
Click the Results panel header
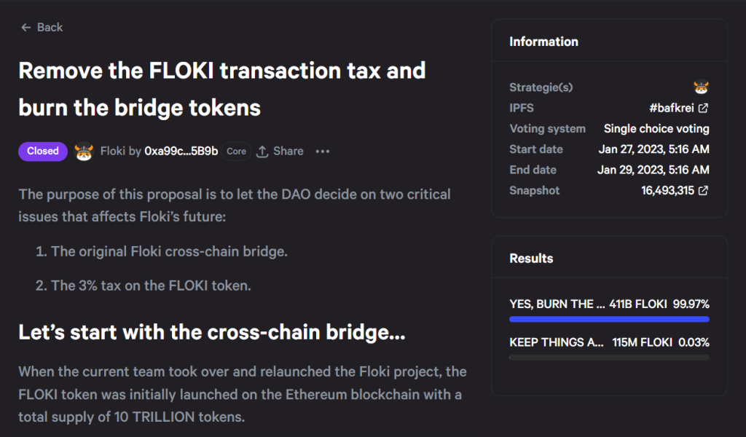531,258
